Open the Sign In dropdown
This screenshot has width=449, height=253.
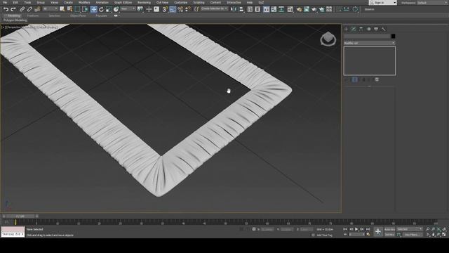click(383, 3)
